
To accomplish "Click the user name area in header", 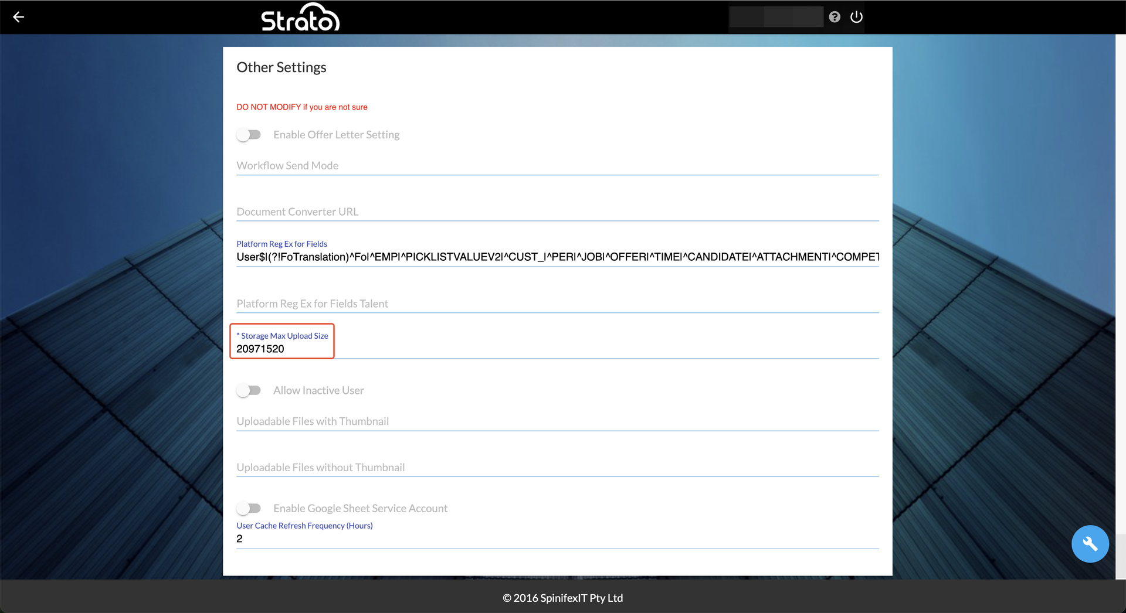I will [775, 17].
